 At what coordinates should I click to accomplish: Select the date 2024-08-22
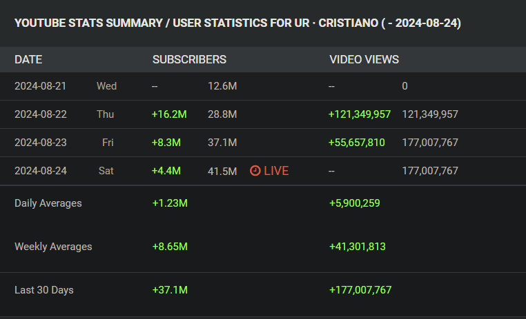pos(40,114)
